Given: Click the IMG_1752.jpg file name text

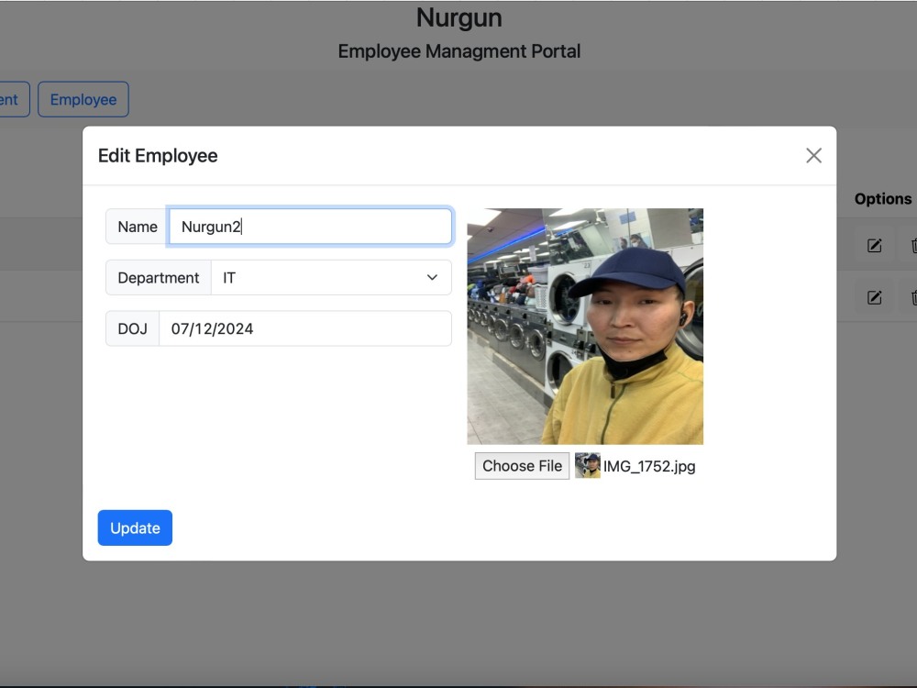Looking at the screenshot, I should pos(649,466).
